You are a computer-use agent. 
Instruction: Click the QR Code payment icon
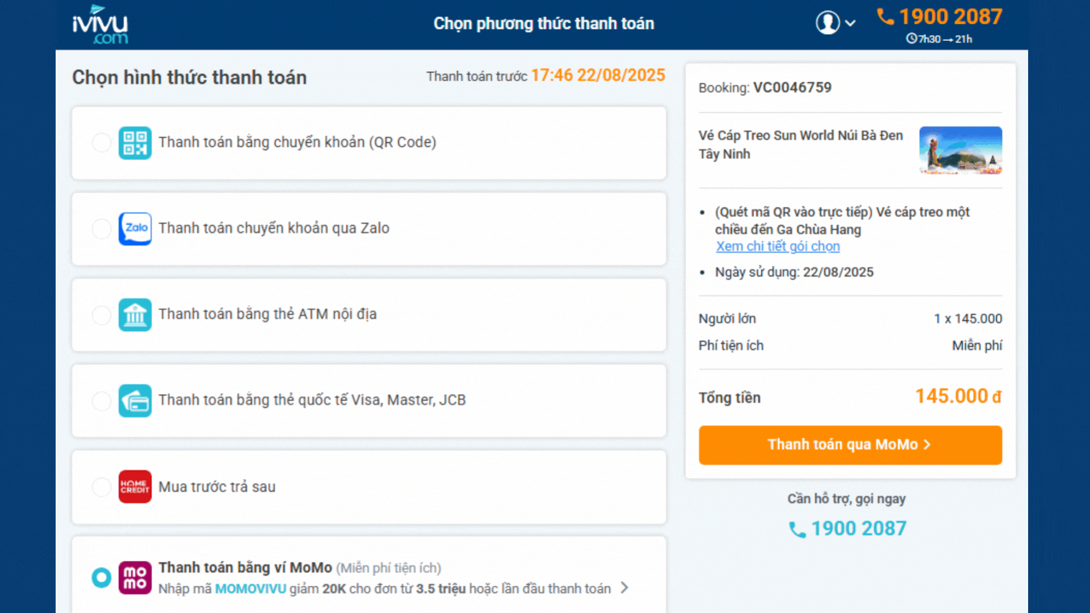click(x=135, y=142)
